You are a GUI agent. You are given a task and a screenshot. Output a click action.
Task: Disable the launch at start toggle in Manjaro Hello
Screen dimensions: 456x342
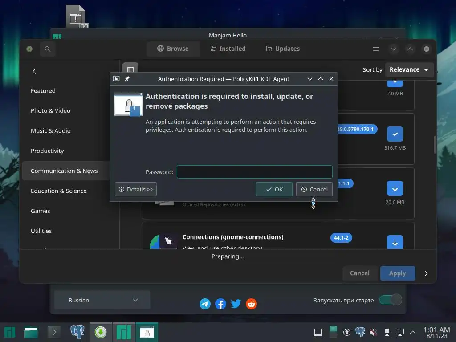[x=391, y=300]
